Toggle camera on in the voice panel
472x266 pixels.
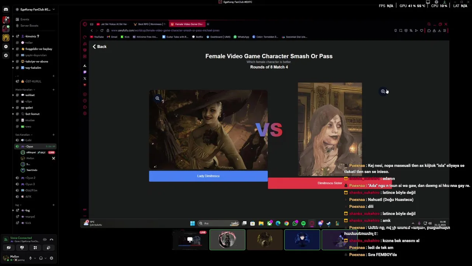point(8,248)
